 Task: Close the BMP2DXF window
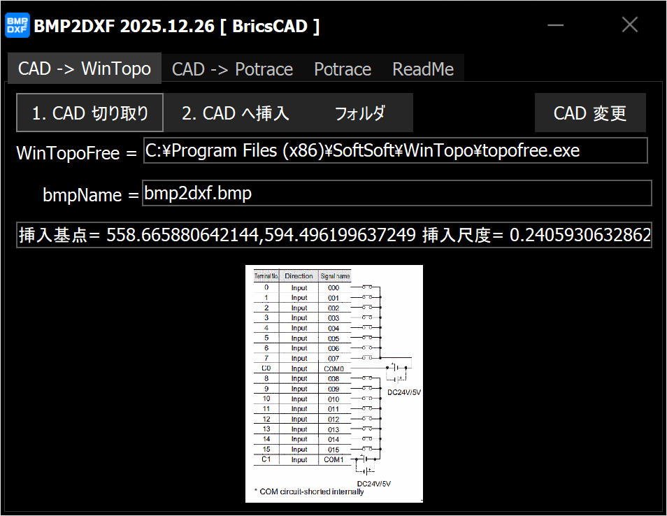(x=629, y=26)
